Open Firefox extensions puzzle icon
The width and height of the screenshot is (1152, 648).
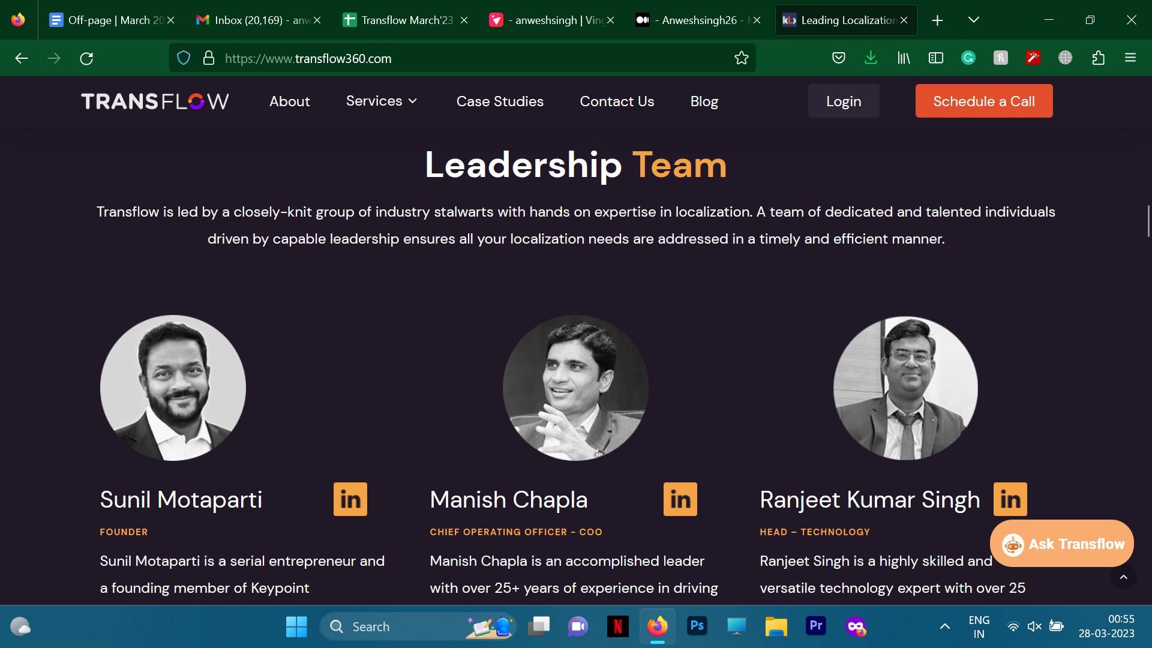(1098, 58)
